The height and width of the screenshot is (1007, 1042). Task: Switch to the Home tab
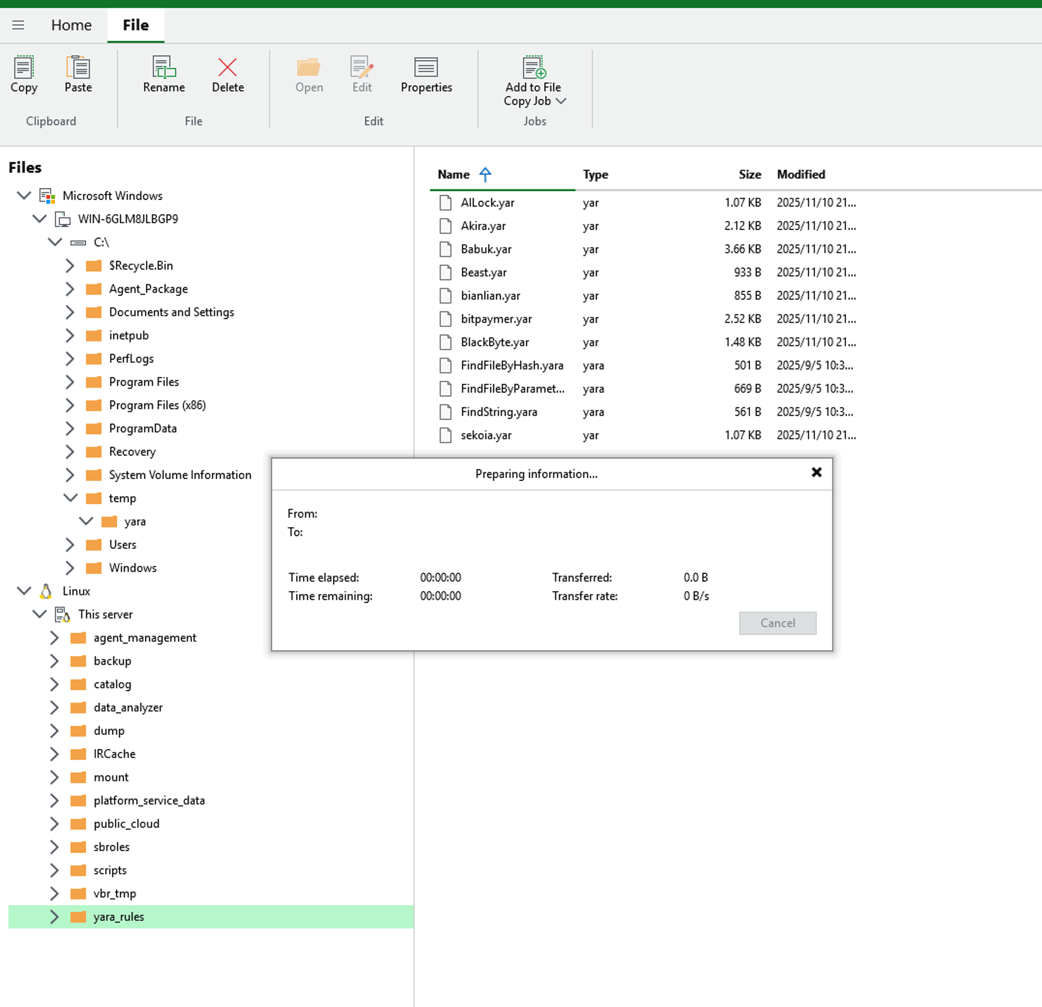[x=71, y=25]
